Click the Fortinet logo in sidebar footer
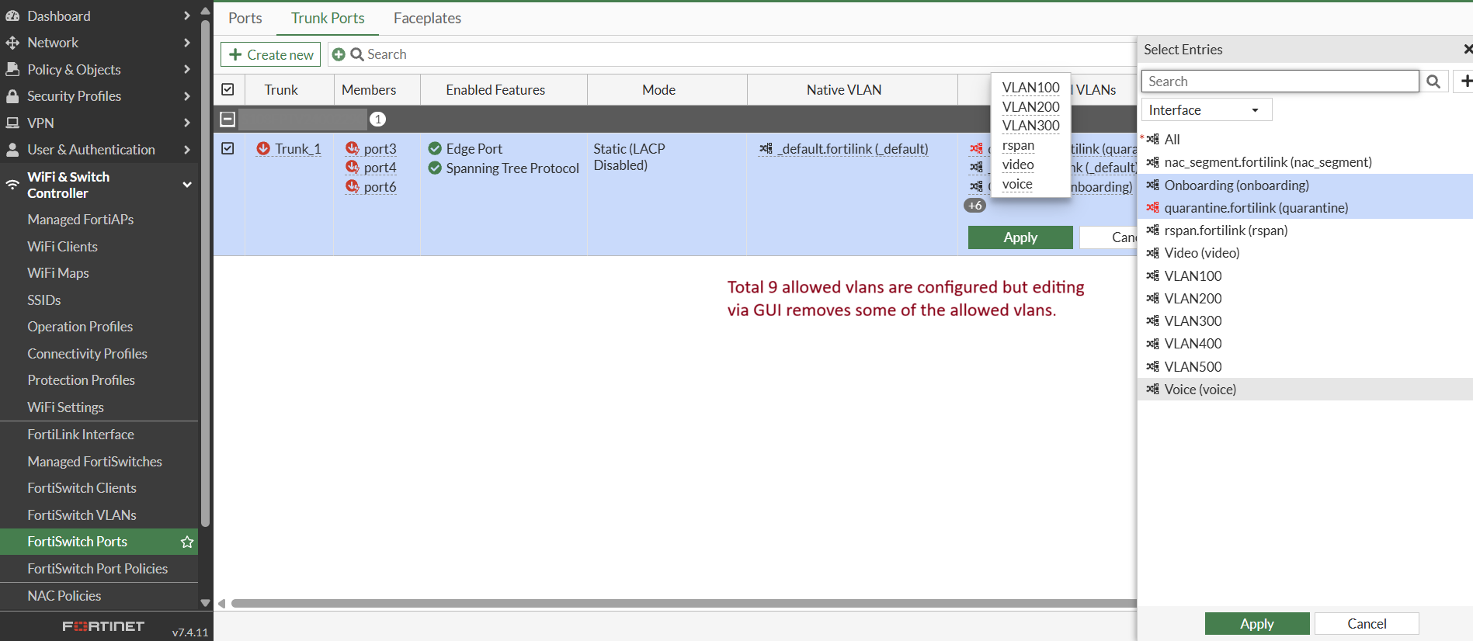 (x=103, y=626)
